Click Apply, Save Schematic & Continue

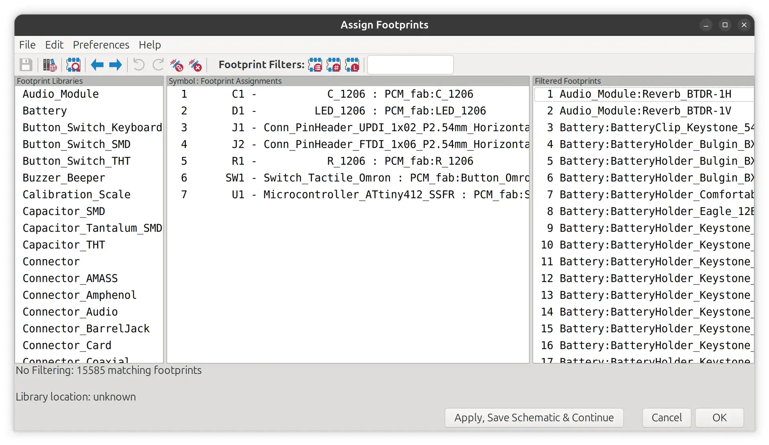pyautogui.click(x=534, y=418)
